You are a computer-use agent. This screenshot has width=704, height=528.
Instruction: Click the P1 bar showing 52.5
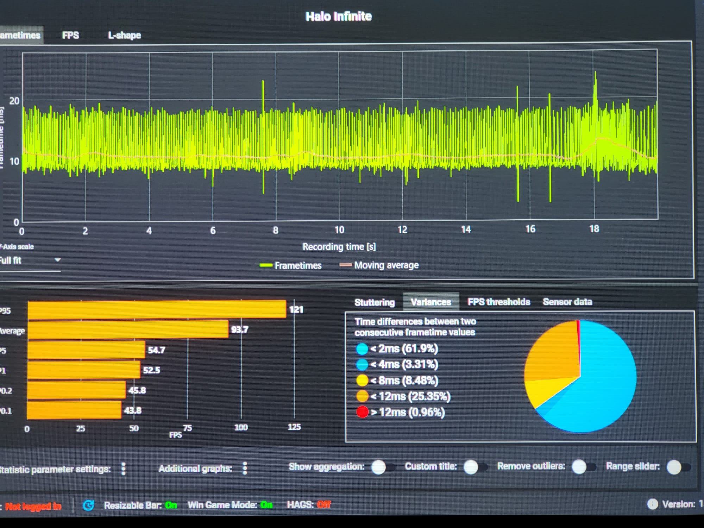pyautogui.click(x=84, y=370)
